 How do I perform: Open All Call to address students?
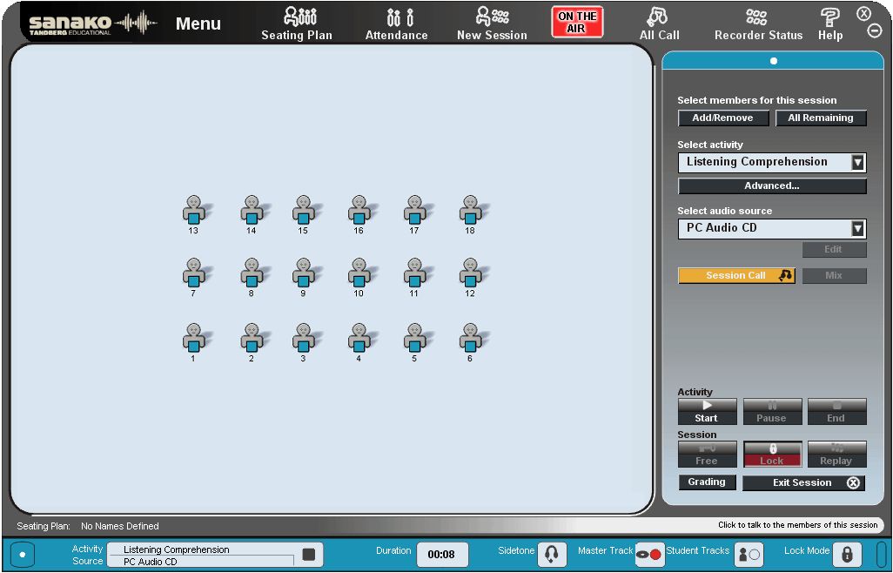click(x=659, y=23)
